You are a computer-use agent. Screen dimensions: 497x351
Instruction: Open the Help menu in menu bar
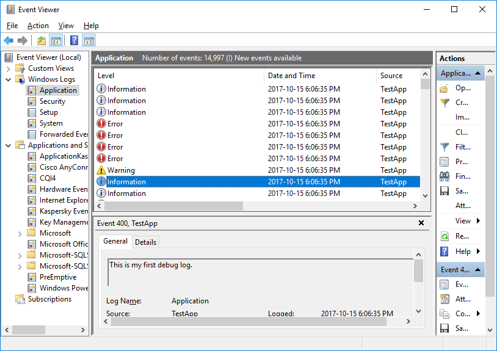tap(91, 26)
